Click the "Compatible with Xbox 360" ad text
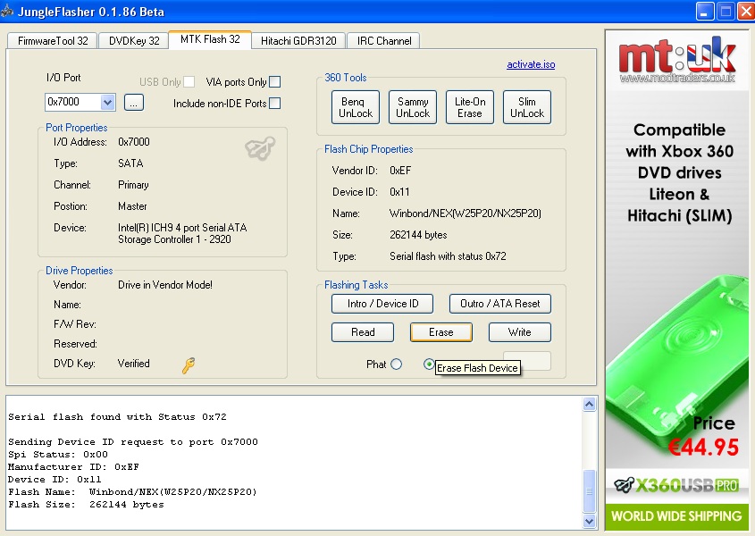The width and height of the screenshot is (755, 536). tap(679, 140)
